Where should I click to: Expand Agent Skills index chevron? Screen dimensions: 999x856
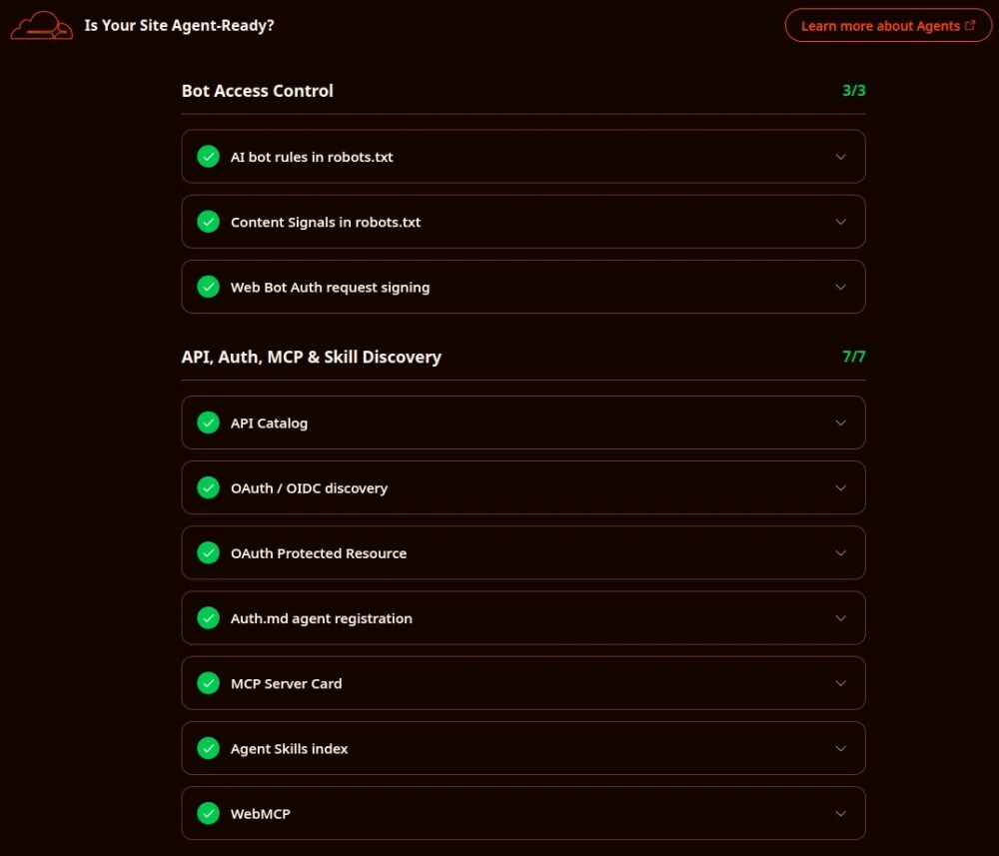pos(840,748)
